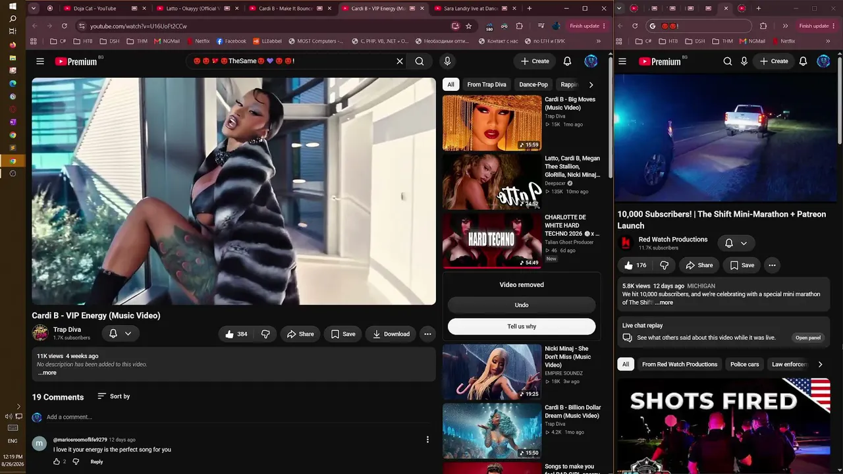843x474 pixels.
Task: Undo the video removal
Action: (x=522, y=305)
